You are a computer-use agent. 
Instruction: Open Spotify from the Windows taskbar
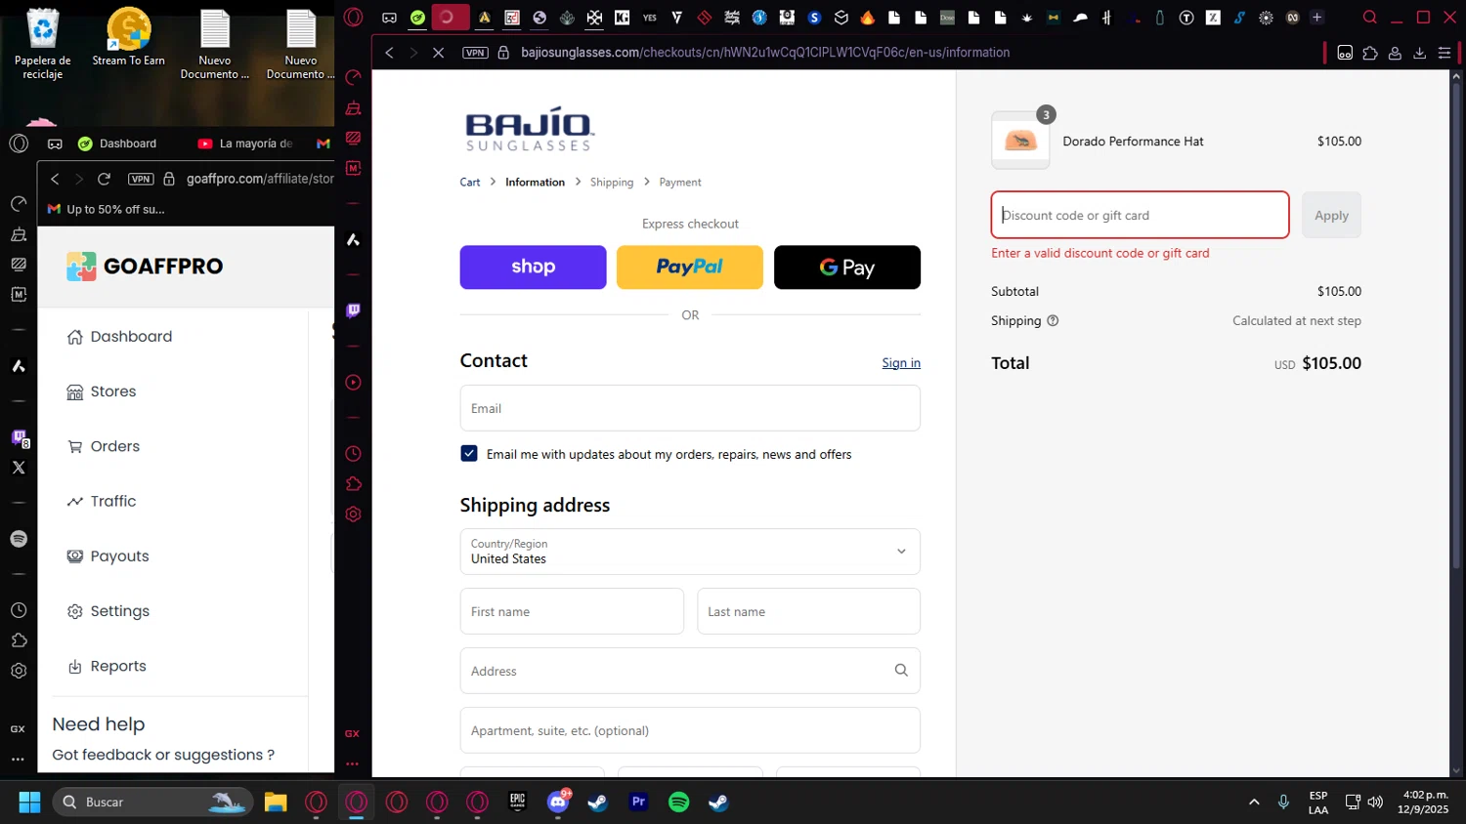pyautogui.click(x=678, y=803)
